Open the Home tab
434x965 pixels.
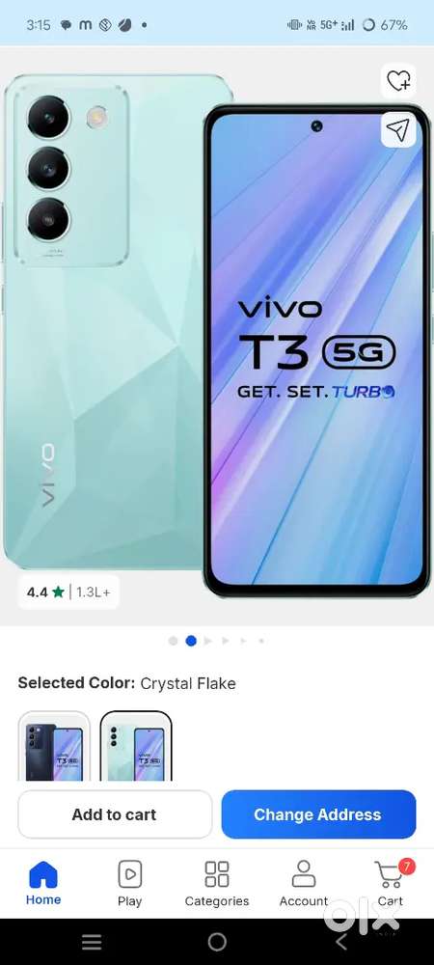point(43,883)
